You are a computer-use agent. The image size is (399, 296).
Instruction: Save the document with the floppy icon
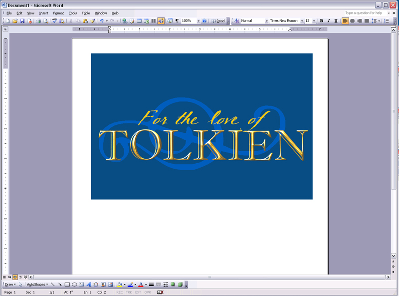click(22, 21)
